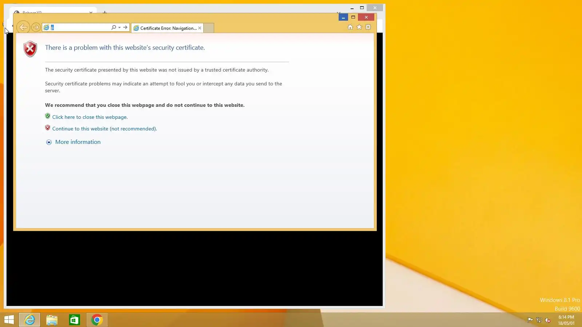582x327 pixels.
Task: Maximize the Internet Explorer window
Action: click(x=353, y=17)
